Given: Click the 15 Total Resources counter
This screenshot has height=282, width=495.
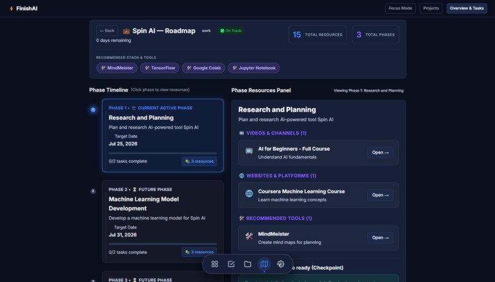Looking at the screenshot, I should (x=318, y=35).
